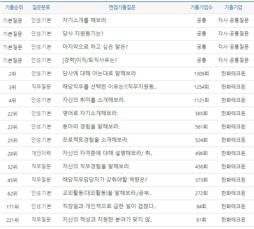Open '프로젝트경험을 소개해보라.' question

[96, 140]
